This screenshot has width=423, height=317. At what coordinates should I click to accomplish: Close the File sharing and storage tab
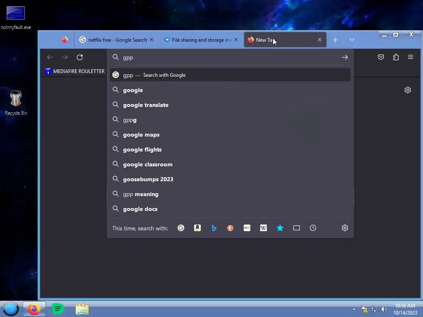click(236, 40)
